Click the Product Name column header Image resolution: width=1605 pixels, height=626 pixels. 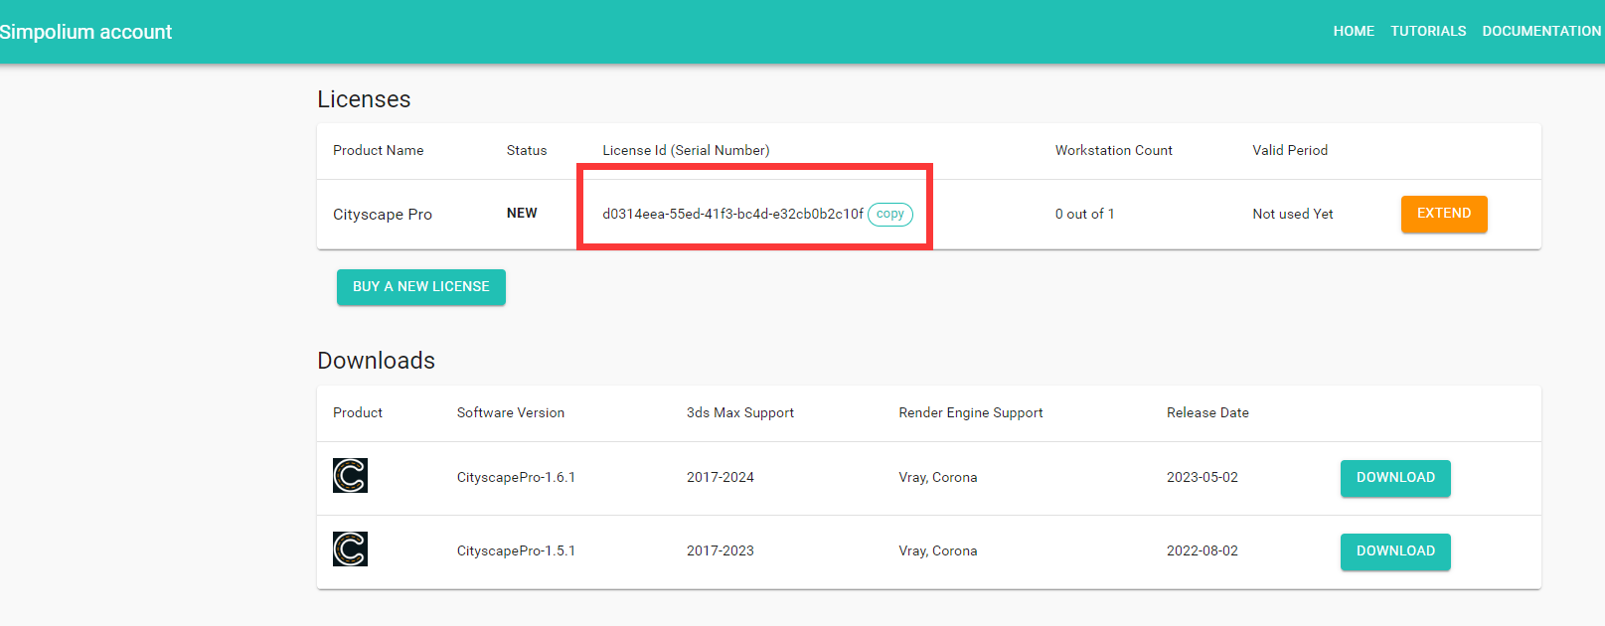(379, 150)
